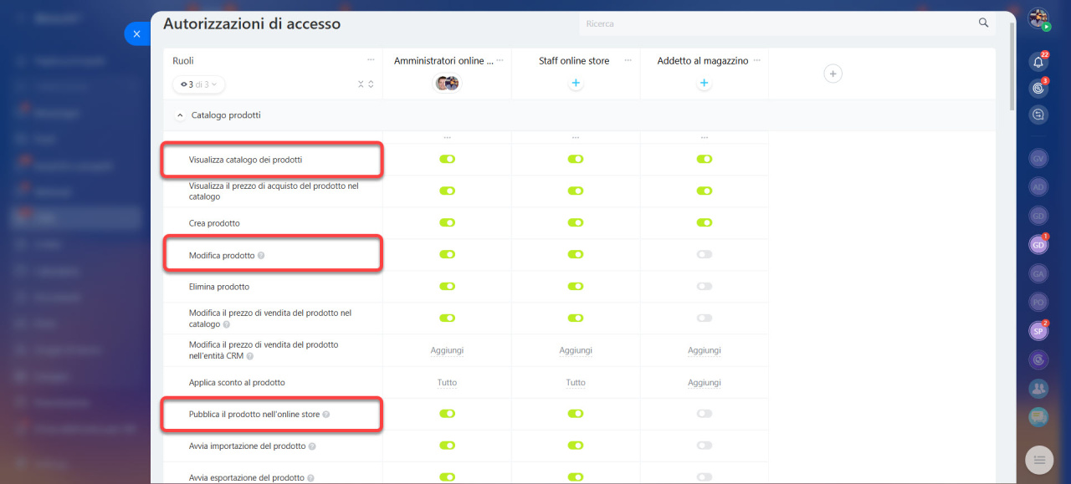Open Aggiungi for CRM price under Addetto al magazzino

[x=704, y=350]
